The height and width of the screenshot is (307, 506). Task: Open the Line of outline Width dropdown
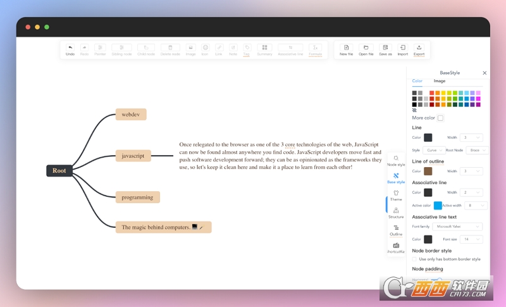pos(471,171)
